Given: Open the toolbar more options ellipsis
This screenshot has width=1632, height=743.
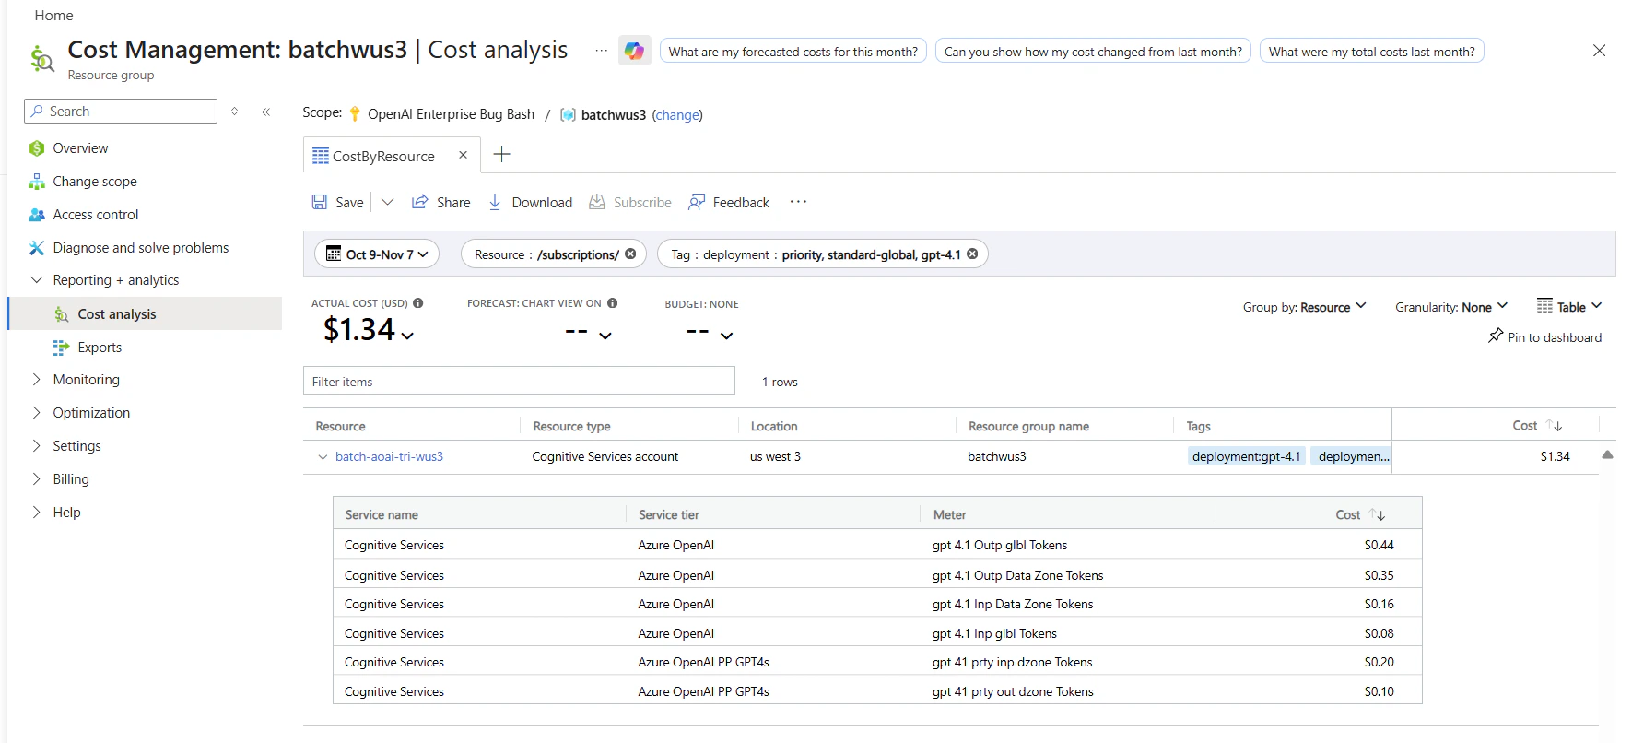Looking at the screenshot, I should coord(798,202).
